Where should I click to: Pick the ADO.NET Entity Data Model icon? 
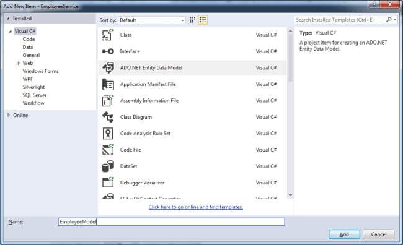coord(108,67)
